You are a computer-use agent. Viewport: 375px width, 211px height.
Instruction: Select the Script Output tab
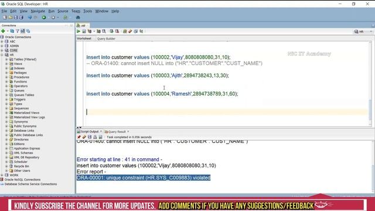point(90,131)
